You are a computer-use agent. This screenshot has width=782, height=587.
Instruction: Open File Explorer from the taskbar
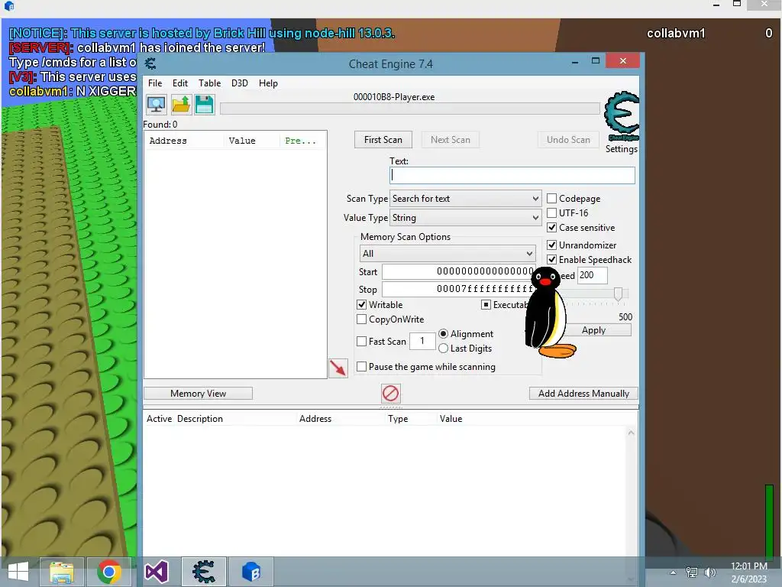(62, 572)
